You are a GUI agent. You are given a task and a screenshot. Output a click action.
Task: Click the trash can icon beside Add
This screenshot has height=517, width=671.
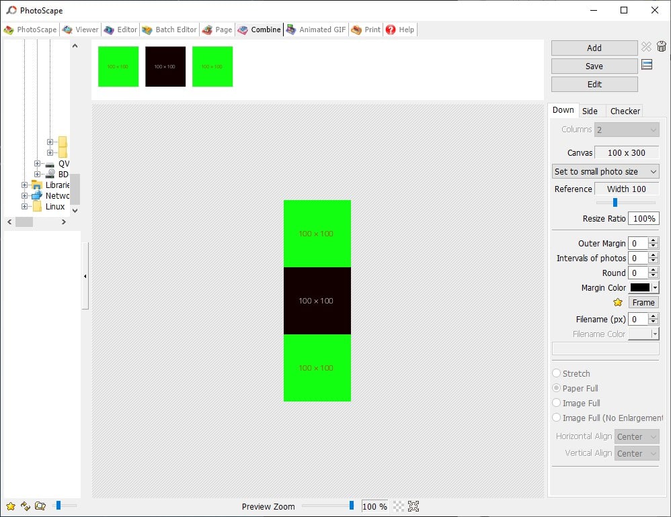(662, 47)
